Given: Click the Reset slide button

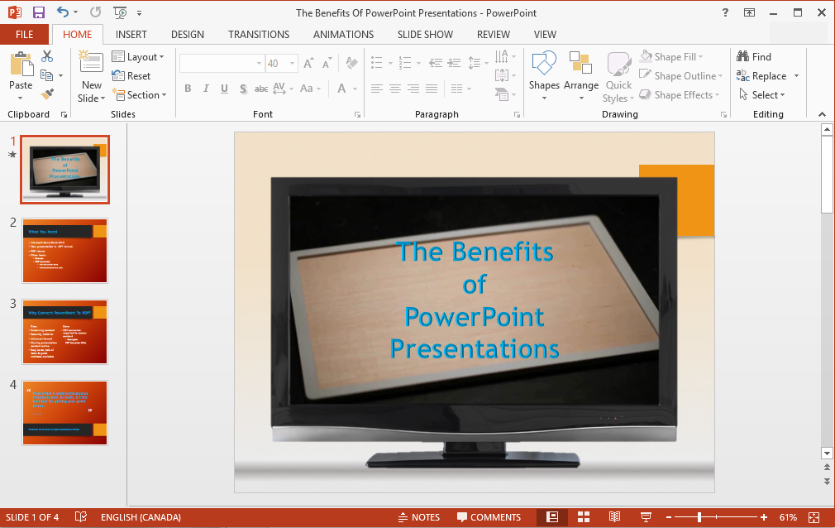Looking at the screenshot, I should [131, 76].
